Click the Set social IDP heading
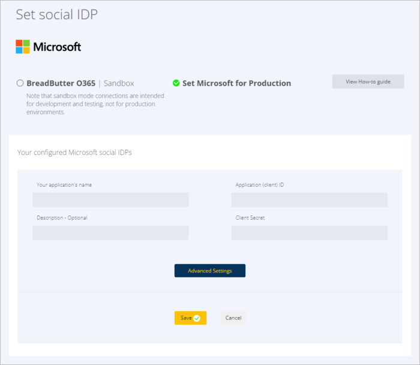The width and height of the screenshot is (420, 365). point(57,14)
